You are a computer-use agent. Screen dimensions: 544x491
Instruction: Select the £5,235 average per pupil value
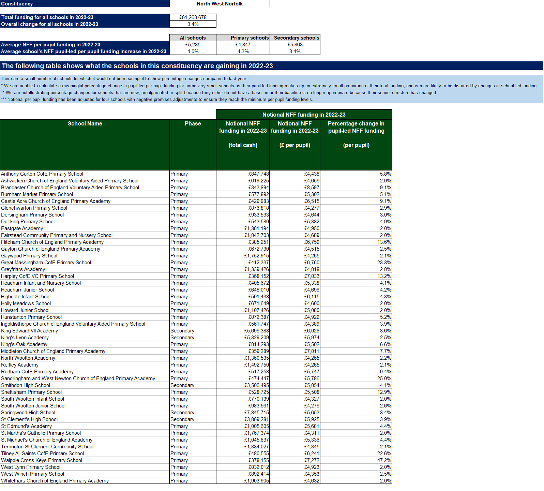coord(193,45)
